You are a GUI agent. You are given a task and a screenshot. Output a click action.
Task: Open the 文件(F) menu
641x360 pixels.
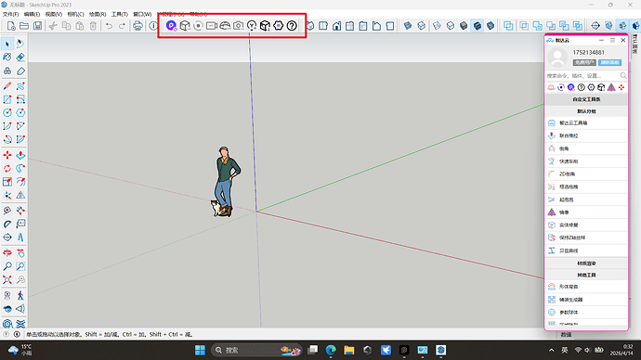10,14
